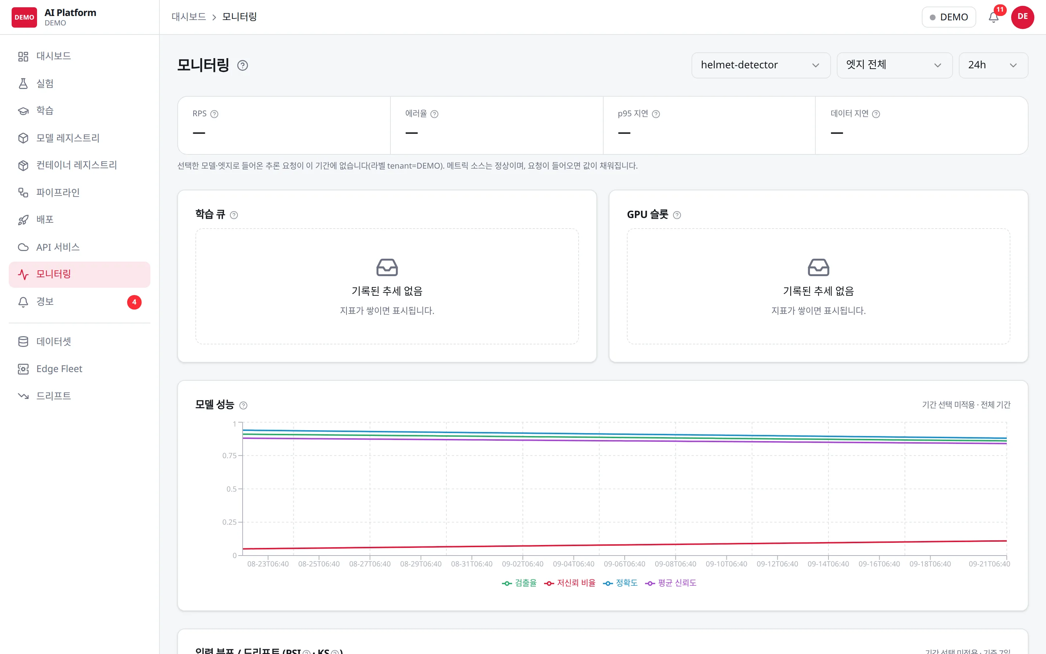Screen dimensions: 1046x654
Task: Open the 24h time range dropdown
Action: pyautogui.click(x=993, y=65)
